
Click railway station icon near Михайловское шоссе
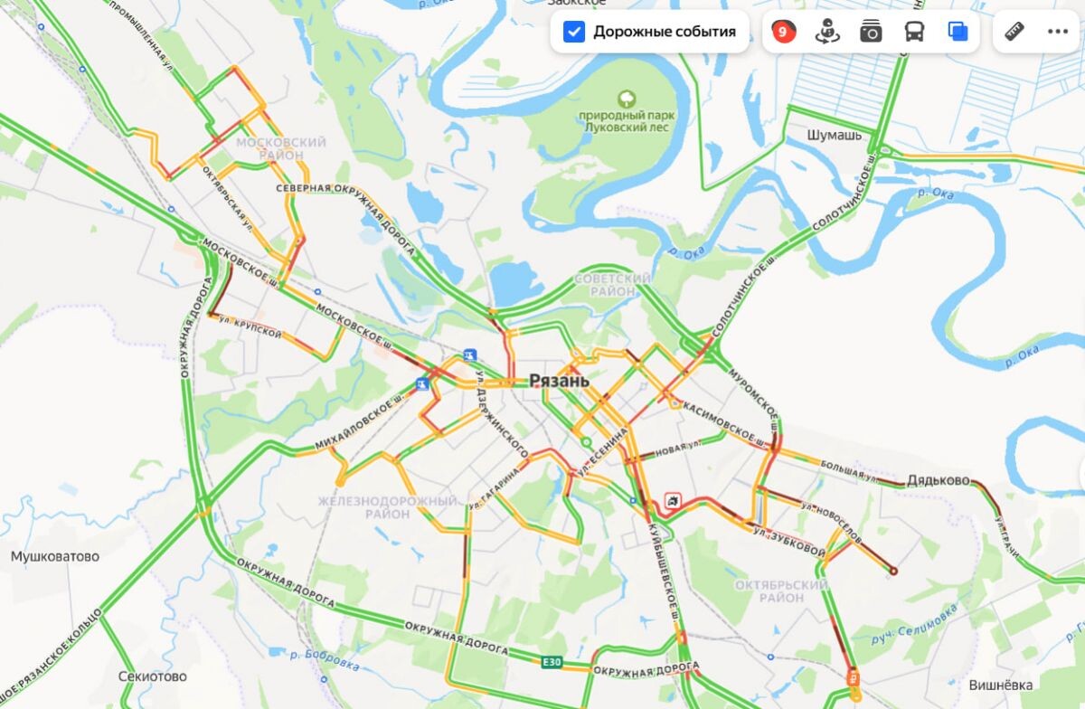tap(421, 385)
